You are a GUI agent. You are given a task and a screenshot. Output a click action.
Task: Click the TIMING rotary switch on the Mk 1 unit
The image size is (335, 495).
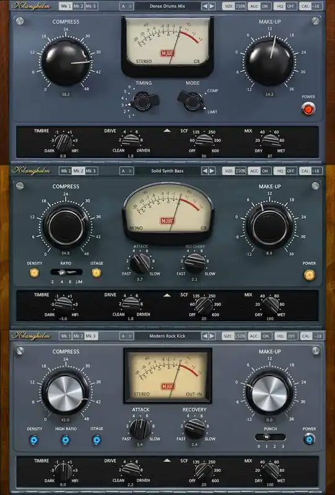tap(142, 101)
